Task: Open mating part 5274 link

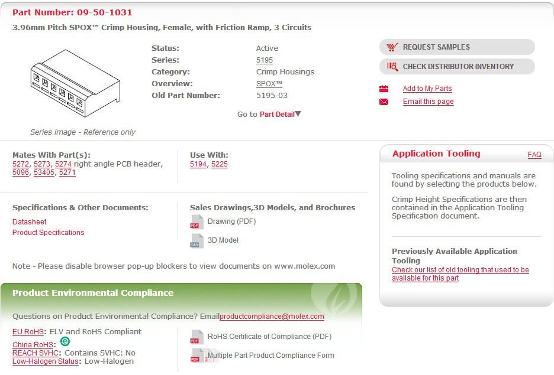Action: (63, 164)
